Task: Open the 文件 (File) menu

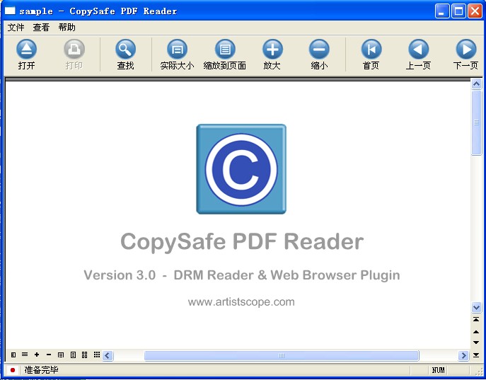Action: coord(16,28)
